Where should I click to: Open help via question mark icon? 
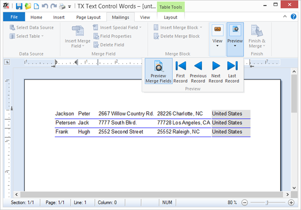pos(293,17)
